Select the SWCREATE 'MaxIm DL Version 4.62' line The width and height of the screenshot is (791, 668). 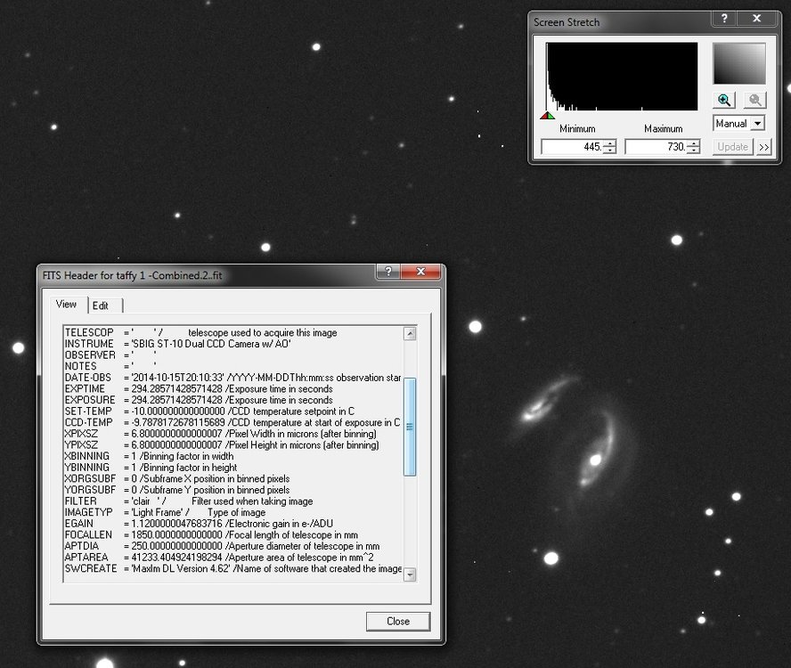tap(233, 568)
